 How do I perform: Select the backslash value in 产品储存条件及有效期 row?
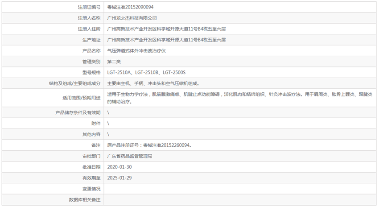[x=108, y=113]
